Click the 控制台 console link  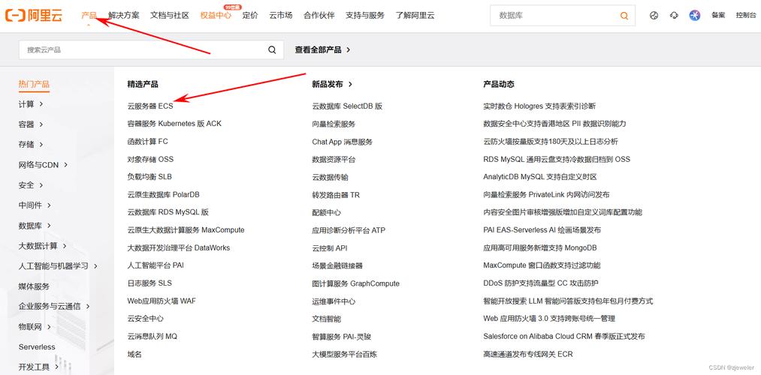(x=745, y=16)
